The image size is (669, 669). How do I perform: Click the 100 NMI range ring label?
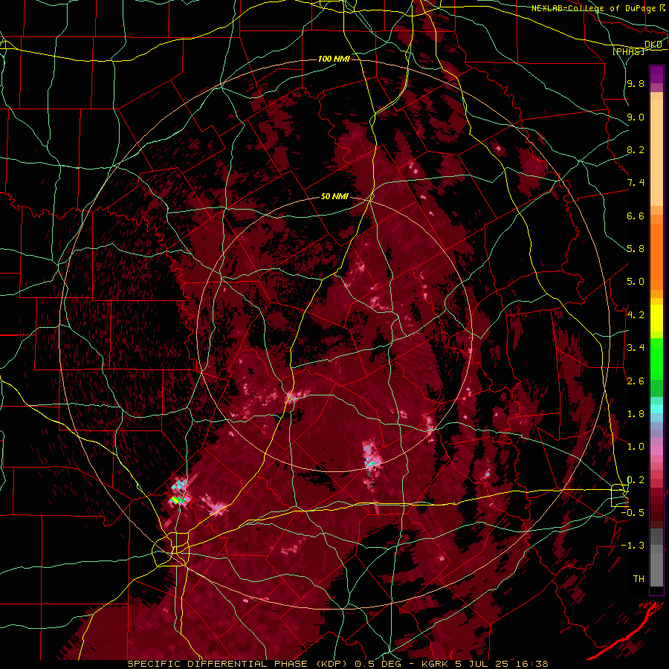pyautogui.click(x=334, y=59)
